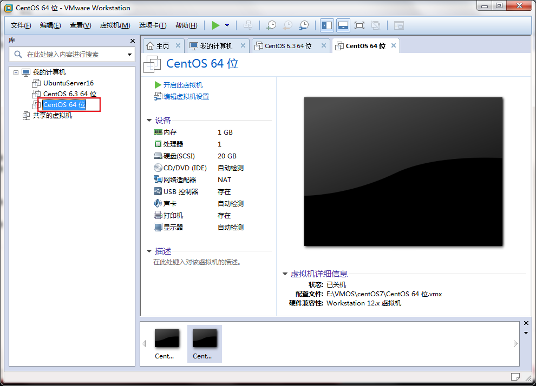536x386 pixels.
Task: Close the 我的计算机 tab
Action: 243,45
